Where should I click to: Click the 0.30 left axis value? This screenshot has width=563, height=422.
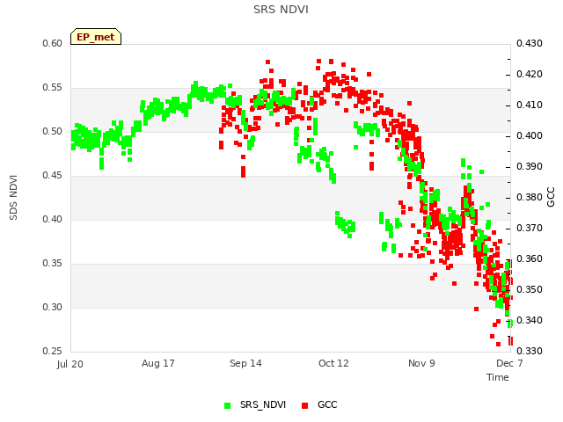coord(53,307)
